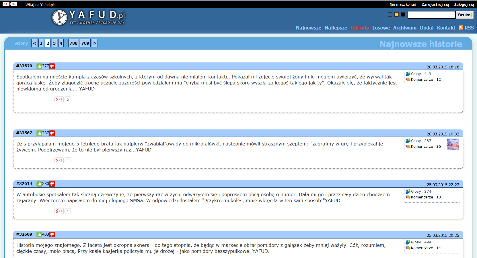Viewport: 477px width, 258px height.
Task: Click the Google +1 badge in the top bar
Action: (x=6, y=4)
